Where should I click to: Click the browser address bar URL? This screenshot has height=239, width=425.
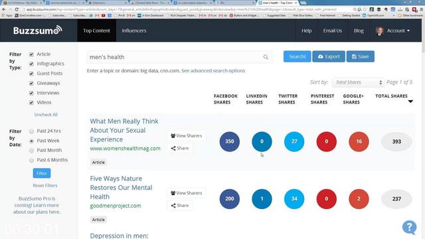[x=181, y=9]
